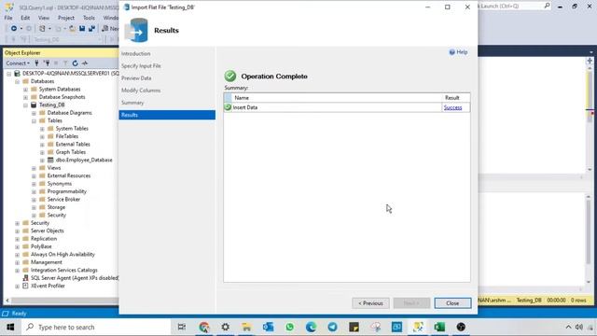Screen dimensions: 597x336
Task: Open Microsoft Edge from the taskbar
Action: pos(311,328)
